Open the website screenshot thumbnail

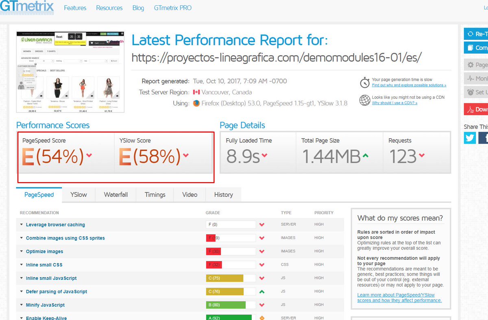[x=70, y=72]
